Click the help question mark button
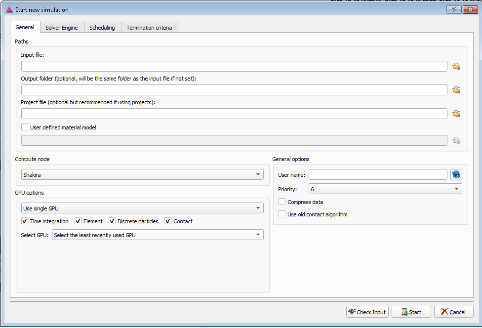 click(x=453, y=9)
